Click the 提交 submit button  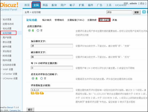(30, 110)
